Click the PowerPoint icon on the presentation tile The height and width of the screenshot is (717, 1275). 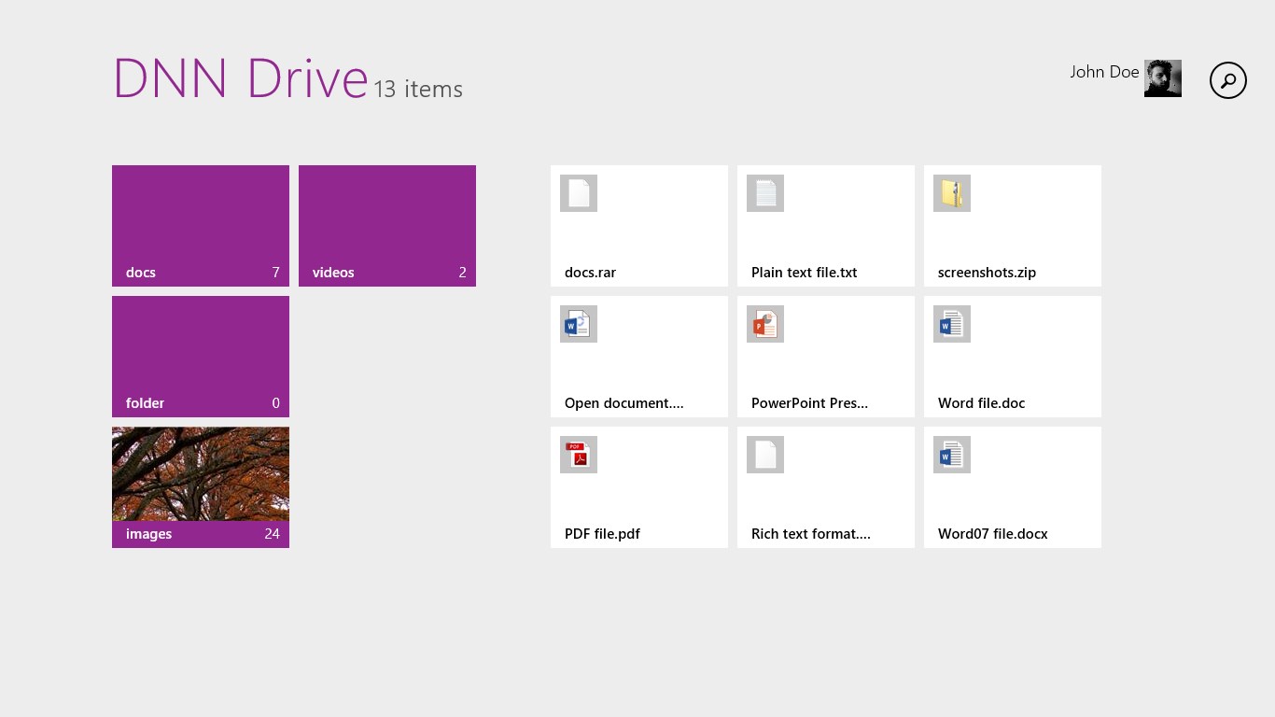[765, 324]
